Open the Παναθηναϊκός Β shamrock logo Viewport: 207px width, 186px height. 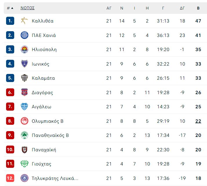click(x=24, y=135)
